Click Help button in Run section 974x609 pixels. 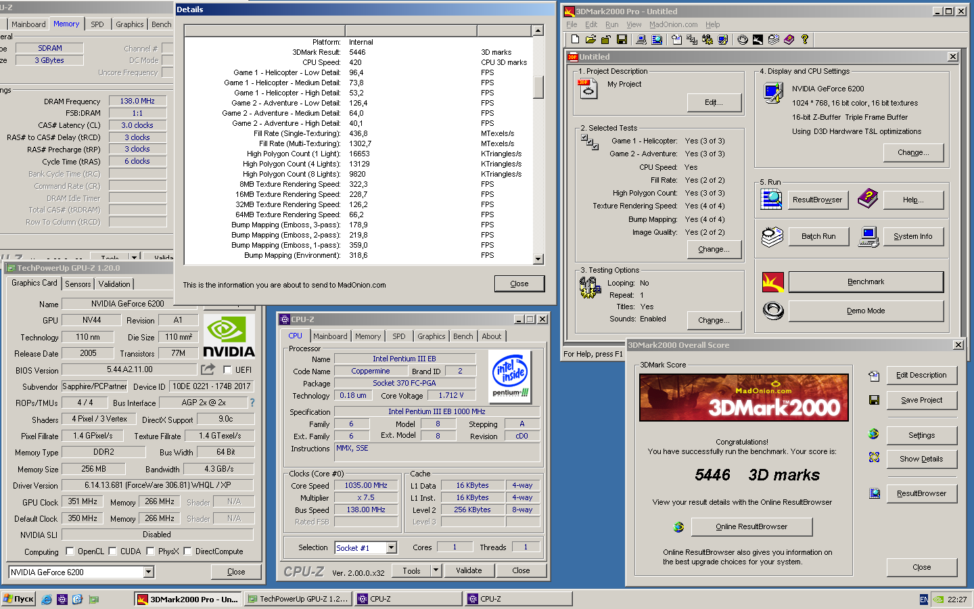[x=913, y=200]
